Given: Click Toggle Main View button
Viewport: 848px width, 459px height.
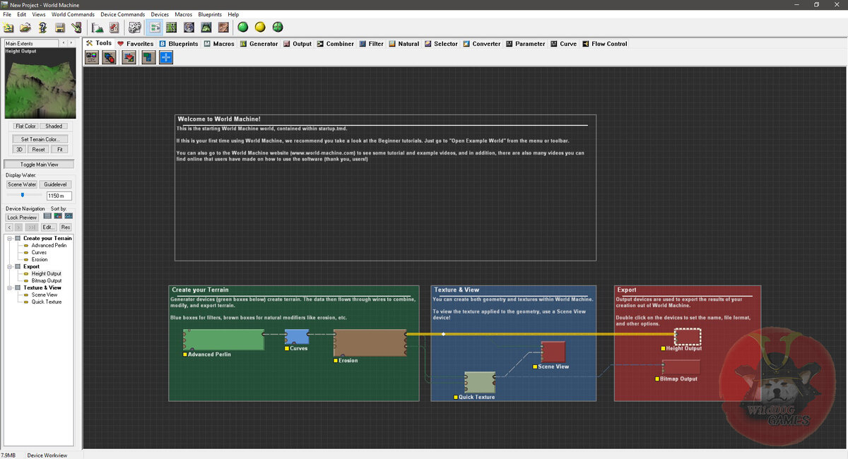Looking at the screenshot, I should click(x=40, y=164).
